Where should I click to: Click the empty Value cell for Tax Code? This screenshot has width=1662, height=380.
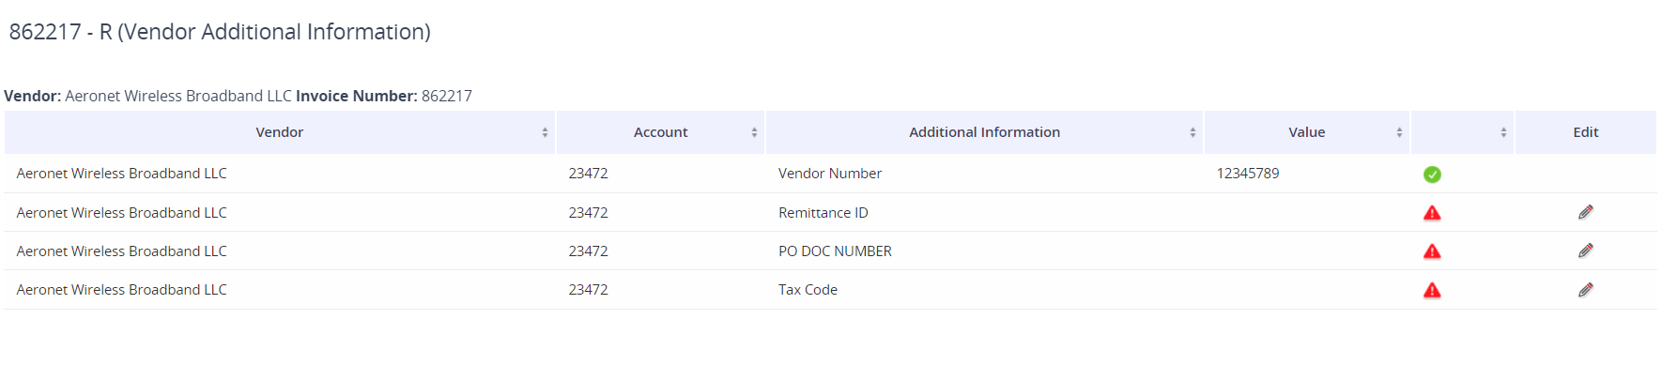1307,290
